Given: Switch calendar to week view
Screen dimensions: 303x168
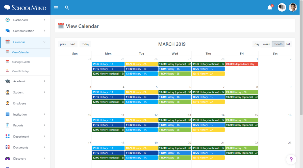Looking at the screenshot, I should [x=266, y=44].
